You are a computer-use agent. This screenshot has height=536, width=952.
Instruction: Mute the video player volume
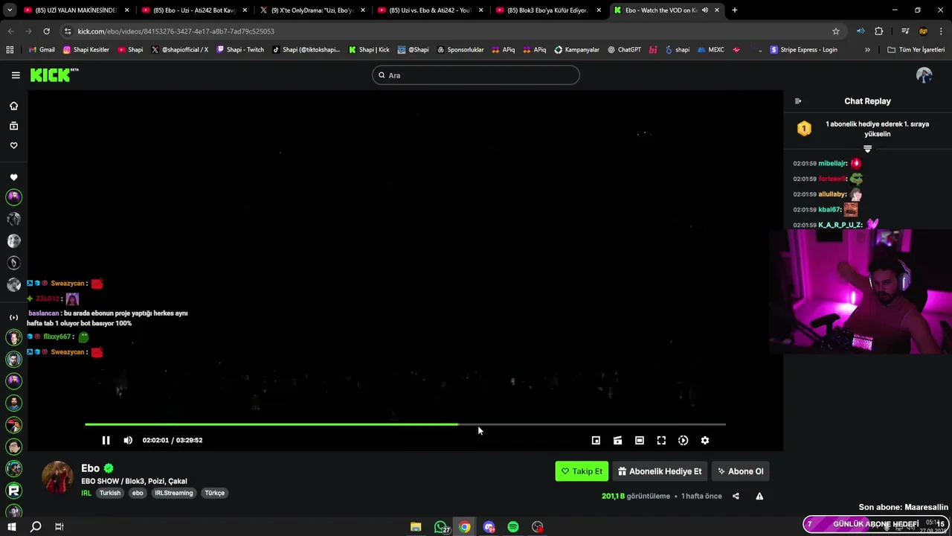coord(128,440)
